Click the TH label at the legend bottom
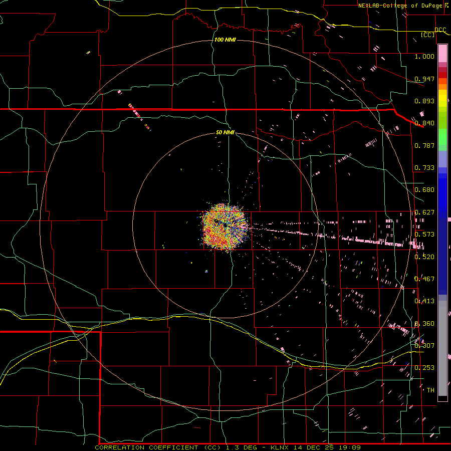The height and width of the screenshot is (451, 451). (x=430, y=390)
